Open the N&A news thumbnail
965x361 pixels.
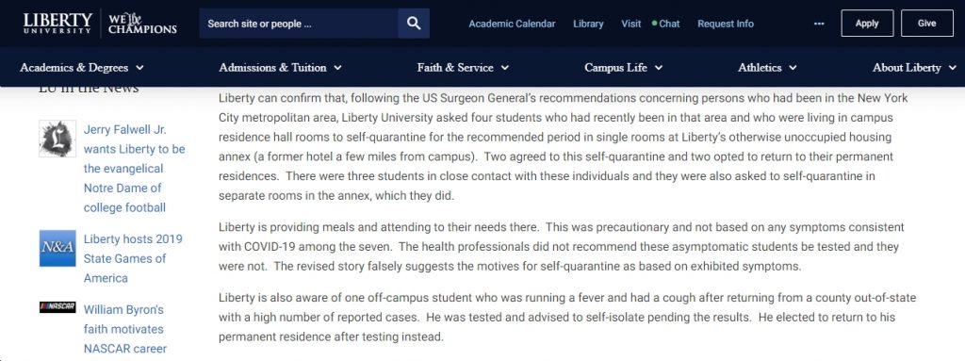click(57, 248)
